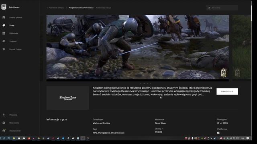Viewport: 257px width, 144px height.
Task: Click in the search input field
Action: 222,8
